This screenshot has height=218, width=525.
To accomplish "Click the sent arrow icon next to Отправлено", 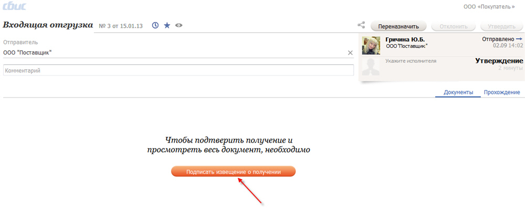I will coord(519,39).
